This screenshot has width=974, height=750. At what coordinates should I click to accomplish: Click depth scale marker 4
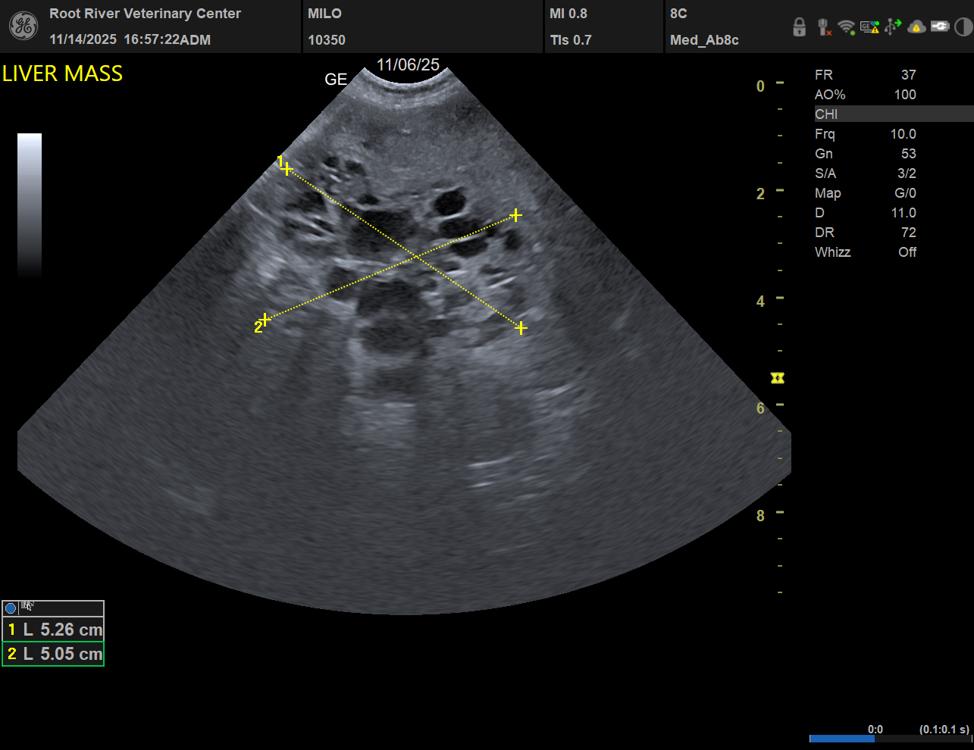760,302
